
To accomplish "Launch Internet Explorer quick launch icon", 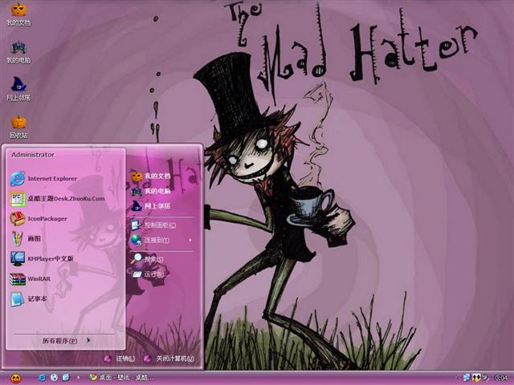I will (42, 378).
